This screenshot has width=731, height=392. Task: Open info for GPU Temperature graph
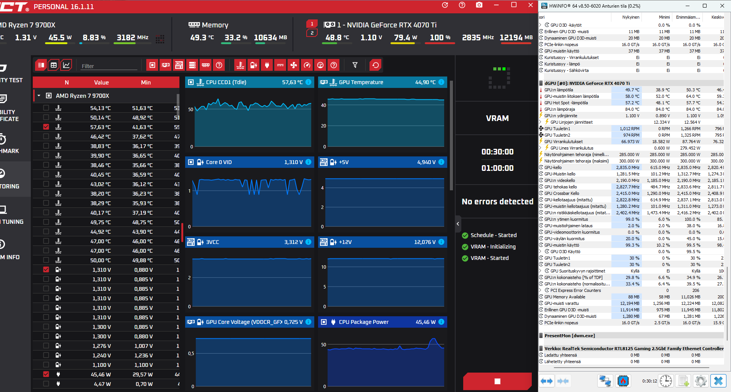pyautogui.click(x=441, y=82)
